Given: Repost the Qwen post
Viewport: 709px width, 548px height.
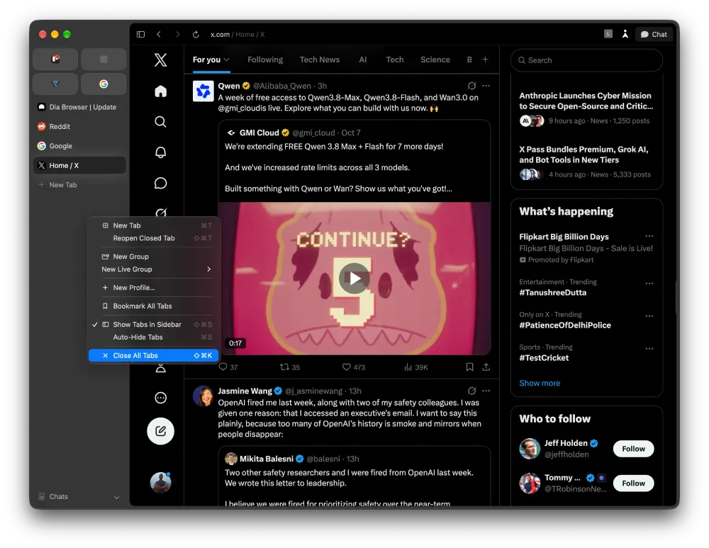Looking at the screenshot, I should pyautogui.click(x=290, y=367).
